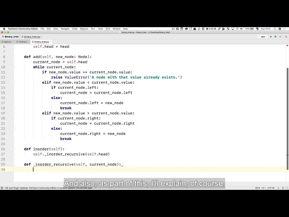Click 'inorder' method name on line 26
Image resolution: width=289 pixels, height=217 pixels.
pos(41,149)
